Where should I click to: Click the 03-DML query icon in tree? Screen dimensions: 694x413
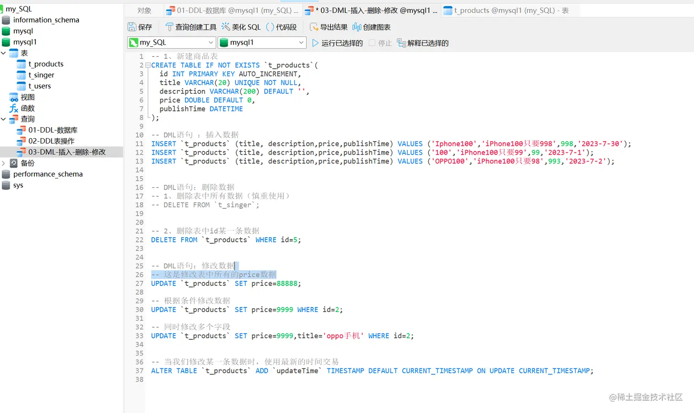pyautogui.click(x=21, y=152)
